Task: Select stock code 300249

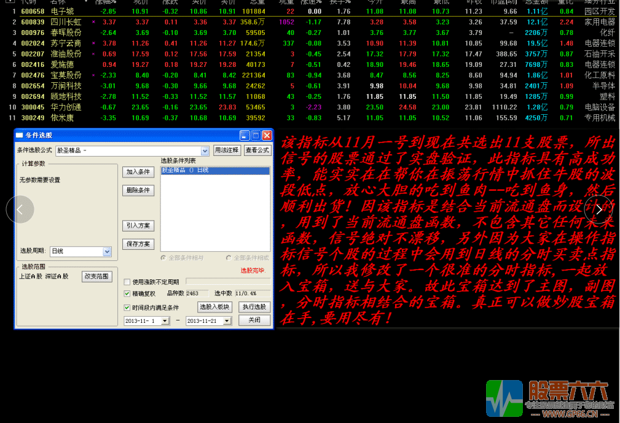Action: click(33, 118)
